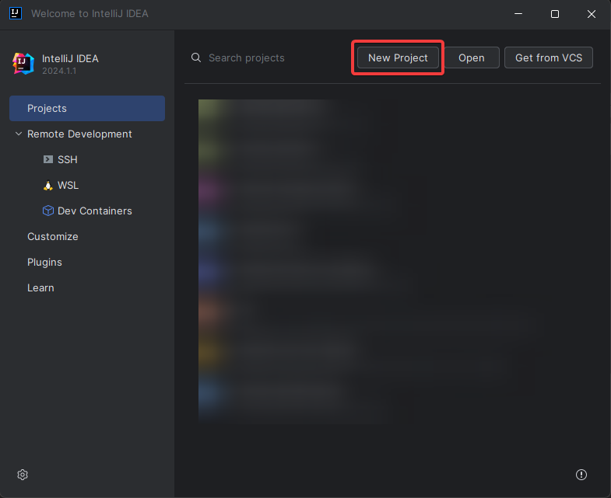This screenshot has height=498, width=611.
Task: Select the Remote Development tree label
Action: click(x=79, y=134)
